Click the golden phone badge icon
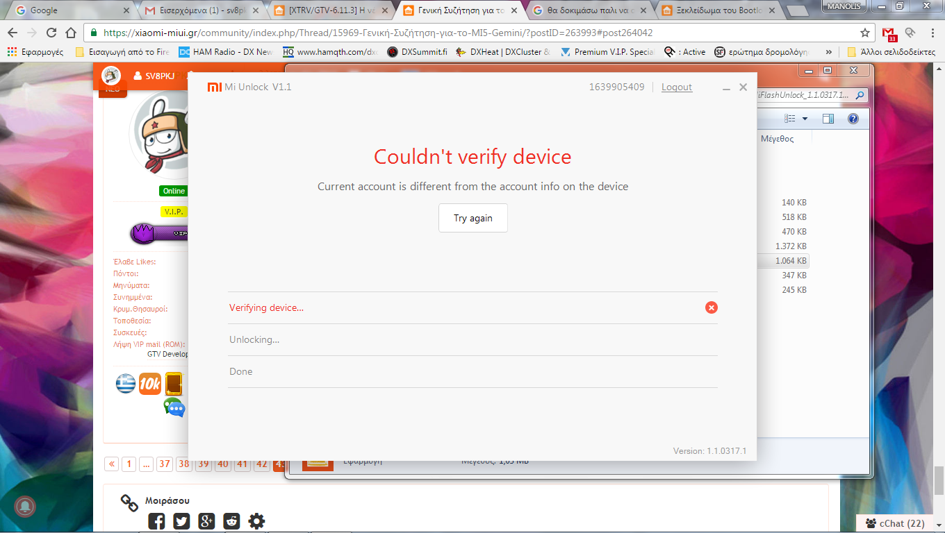The image size is (945, 533). [x=174, y=384]
